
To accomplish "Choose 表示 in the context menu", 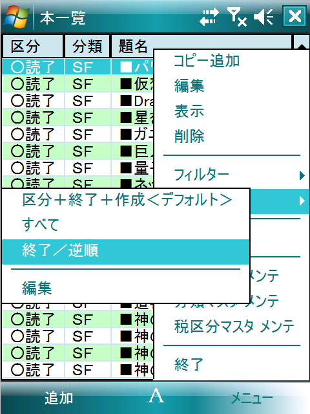I will [189, 111].
